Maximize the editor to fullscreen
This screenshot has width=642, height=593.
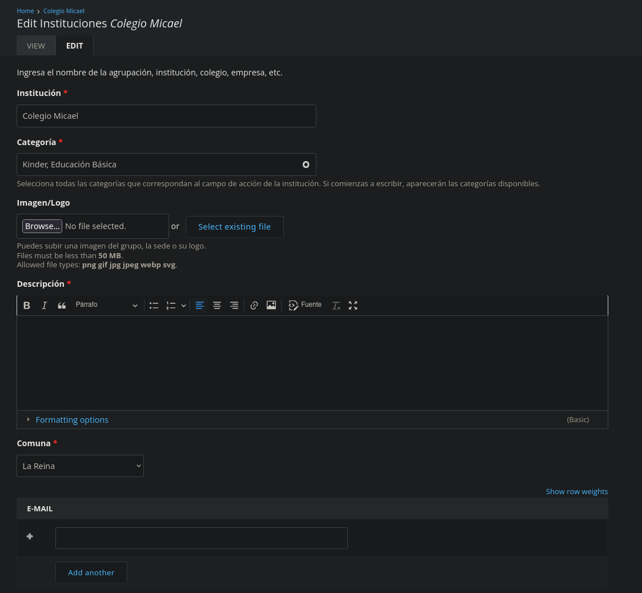[353, 306]
